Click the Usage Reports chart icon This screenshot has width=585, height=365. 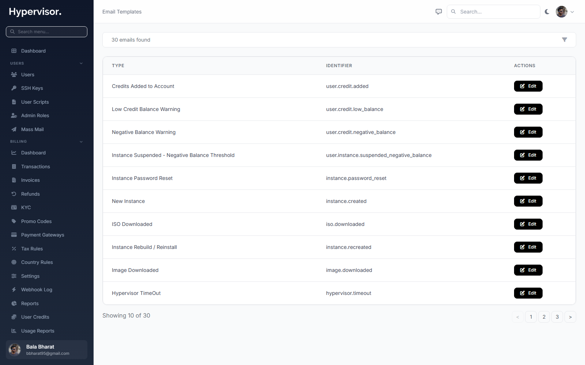(x=14, y=331)
